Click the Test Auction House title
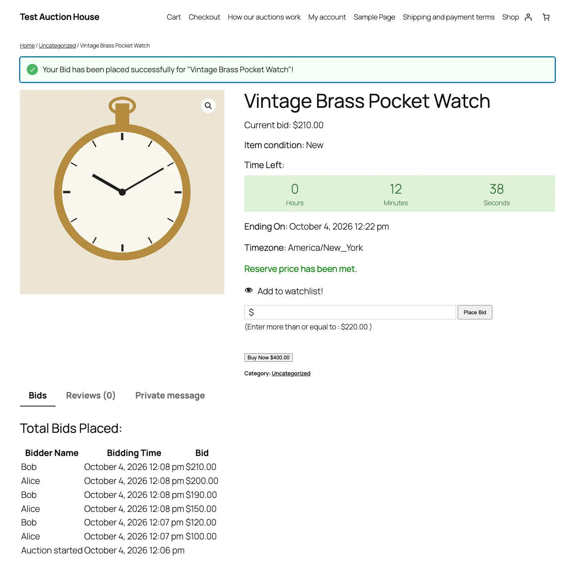Viewport: 575px width, 567px height. [59, 17]
